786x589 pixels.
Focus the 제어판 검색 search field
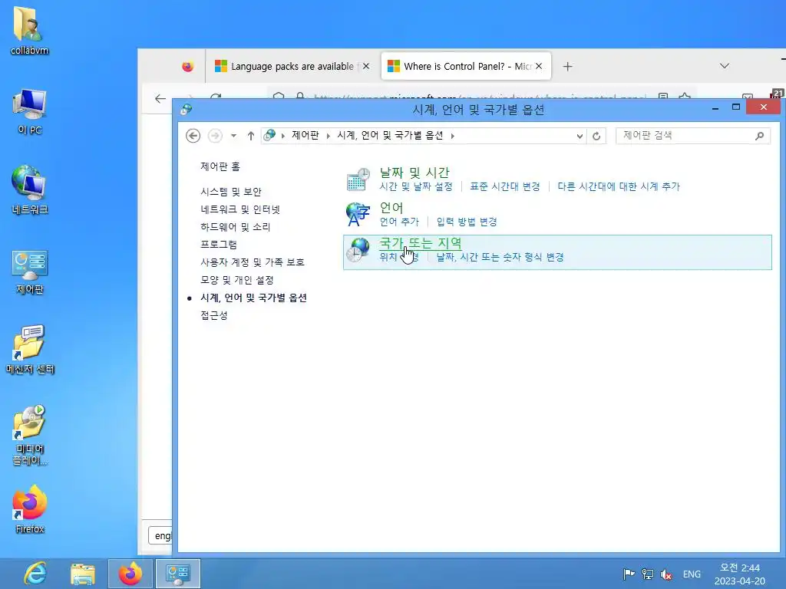687,136
